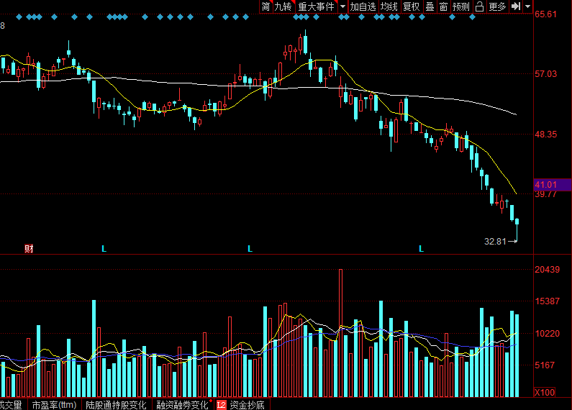Toggle 均线 moving average lines
This screenshot has width=572, height=410.
tap(389, 6)
